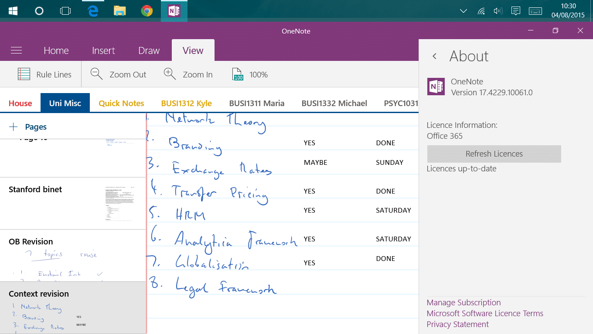Click the YES cell beside Globalisation
This screenshot has width=593, height=334.
point(310,263)
